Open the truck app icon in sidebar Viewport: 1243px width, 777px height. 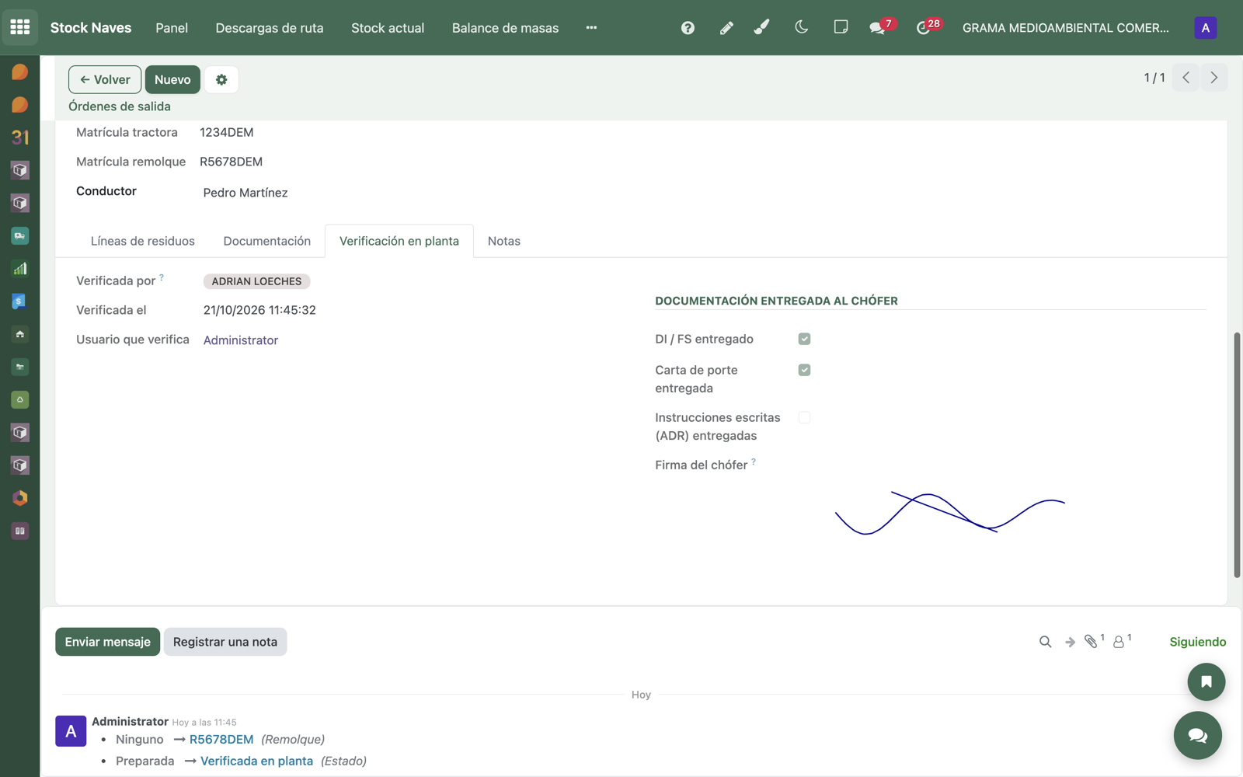tap(20, 235)
